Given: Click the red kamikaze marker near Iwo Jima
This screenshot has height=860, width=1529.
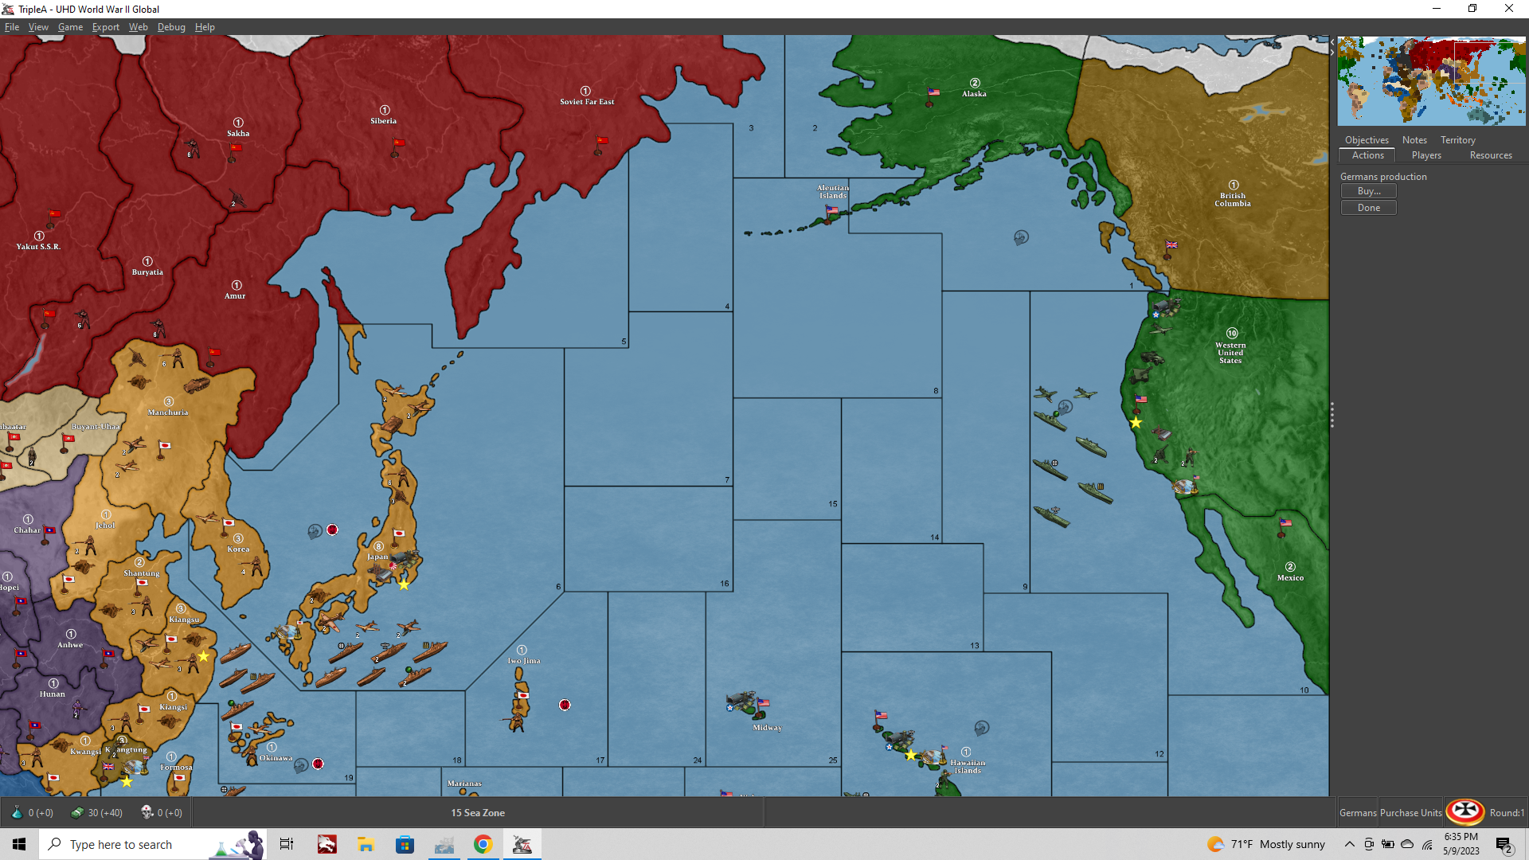Looking at the screenshot, I should (565, 705).
